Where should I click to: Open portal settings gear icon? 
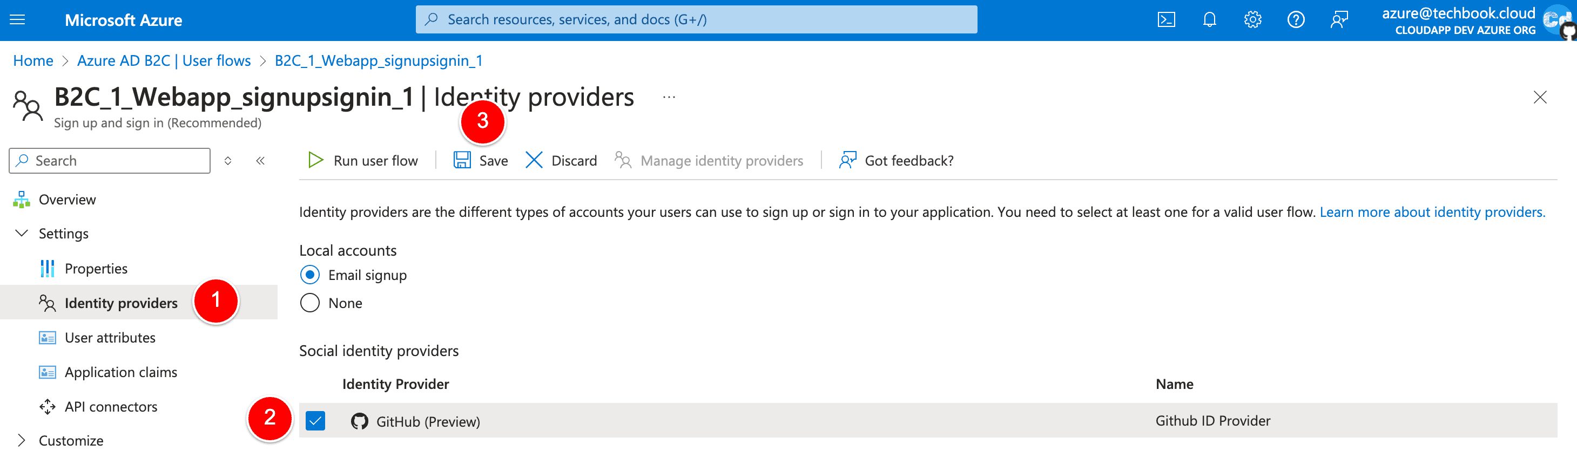tap(1252, 20)
